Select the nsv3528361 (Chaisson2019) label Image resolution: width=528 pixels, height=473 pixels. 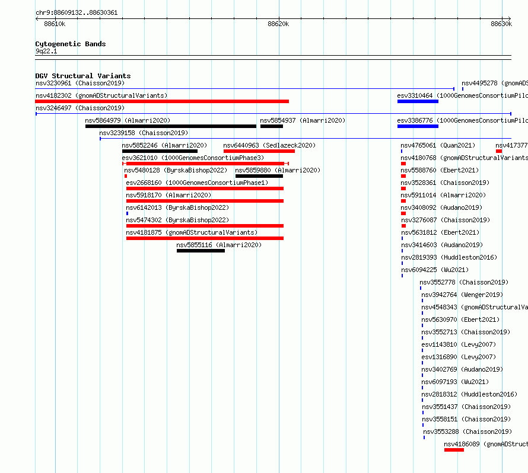point(445,183)
